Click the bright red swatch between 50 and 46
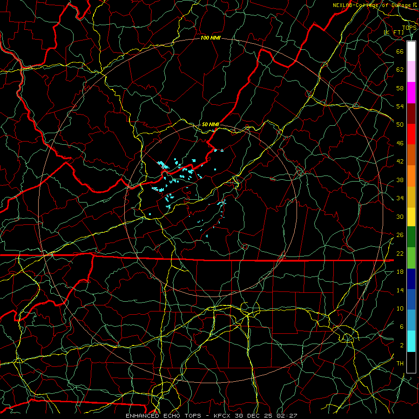 pyautogui.click(x=411, y=134)
